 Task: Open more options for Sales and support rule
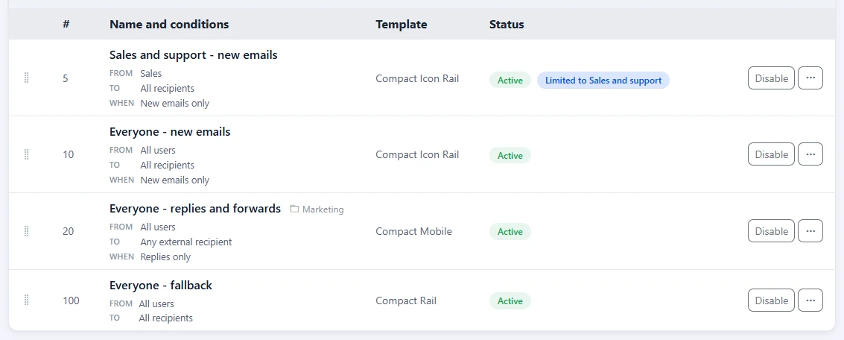tap(810, 78)
